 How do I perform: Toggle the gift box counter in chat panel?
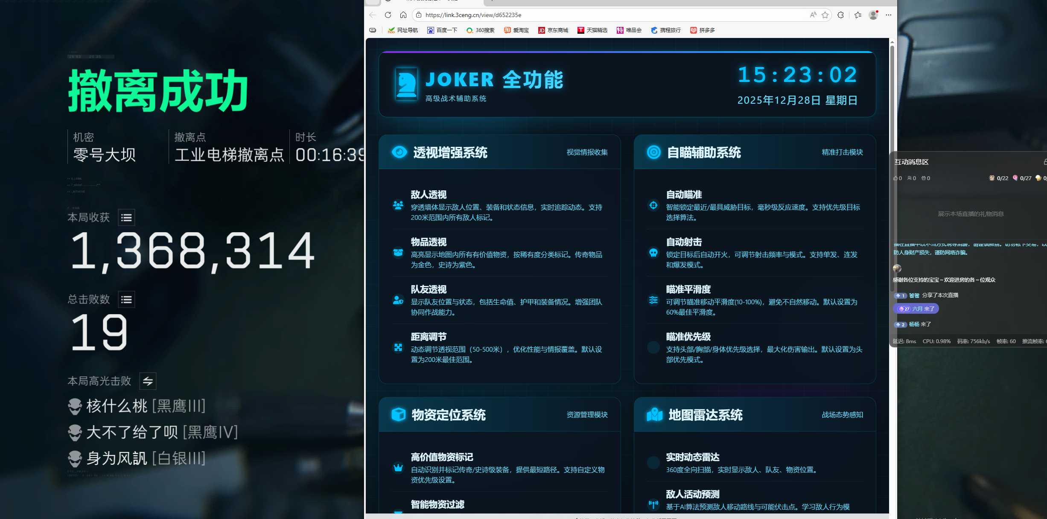(x=925, y=178)
